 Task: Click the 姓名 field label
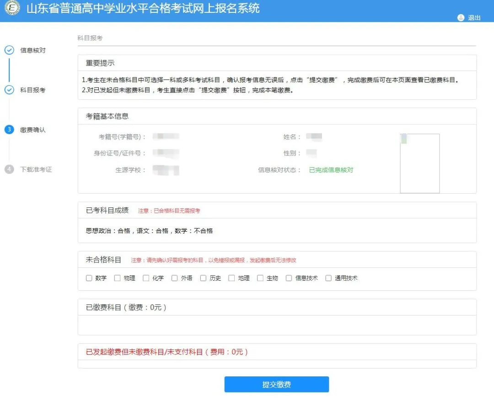292,137
